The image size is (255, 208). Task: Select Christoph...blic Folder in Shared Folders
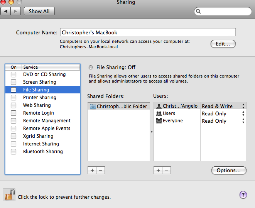click(119, 107)
